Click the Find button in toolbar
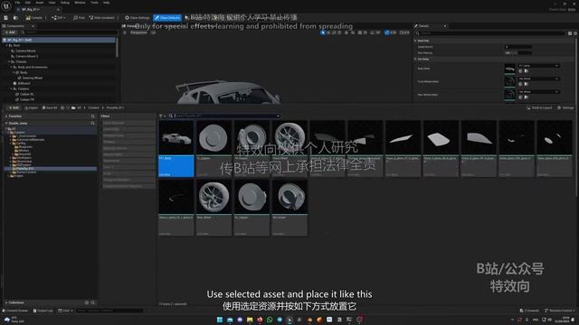This screenshot has width=579, height=325. coord(79,18)
